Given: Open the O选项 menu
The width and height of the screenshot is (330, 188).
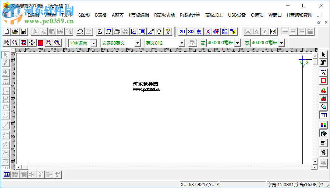Looking at the screenshot, I should pyautogui.click(x=257, y=15).
